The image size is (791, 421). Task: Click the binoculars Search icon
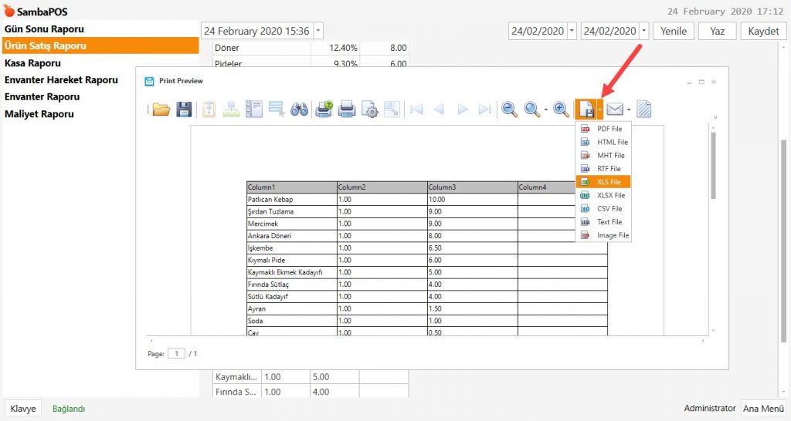(x=300, y=109)
